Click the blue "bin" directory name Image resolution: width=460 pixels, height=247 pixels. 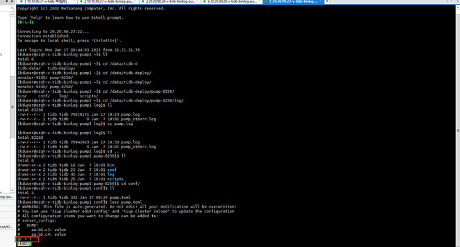tap(111, 165)
